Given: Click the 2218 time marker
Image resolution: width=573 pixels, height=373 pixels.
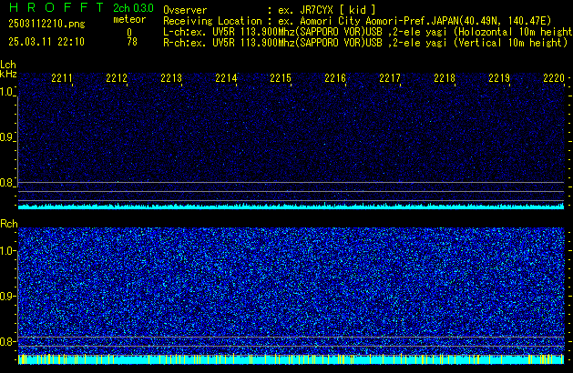Looking at the screenshot, I should pyautogui.click(x=445, y=78).
